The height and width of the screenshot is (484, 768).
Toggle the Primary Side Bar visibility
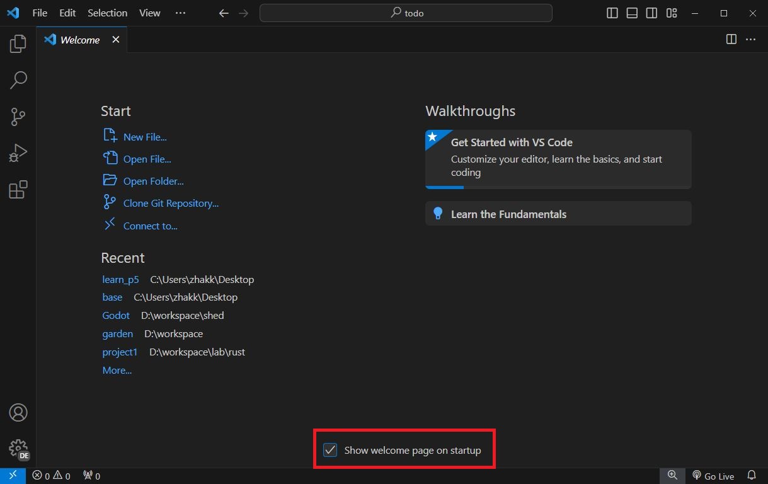tap(612, 12)
